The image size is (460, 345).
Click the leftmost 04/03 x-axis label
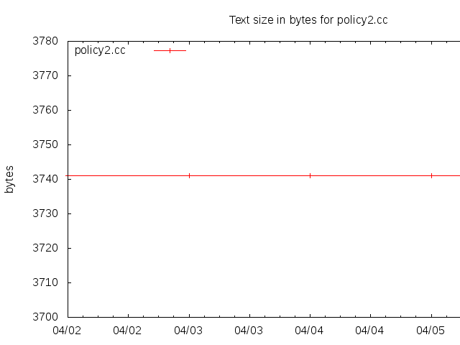click(x=189, y=331)
